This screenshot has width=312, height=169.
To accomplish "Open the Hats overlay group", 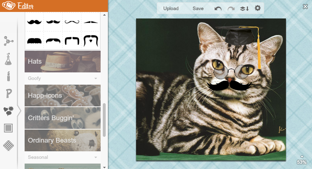I will click(x=63, y=62).
